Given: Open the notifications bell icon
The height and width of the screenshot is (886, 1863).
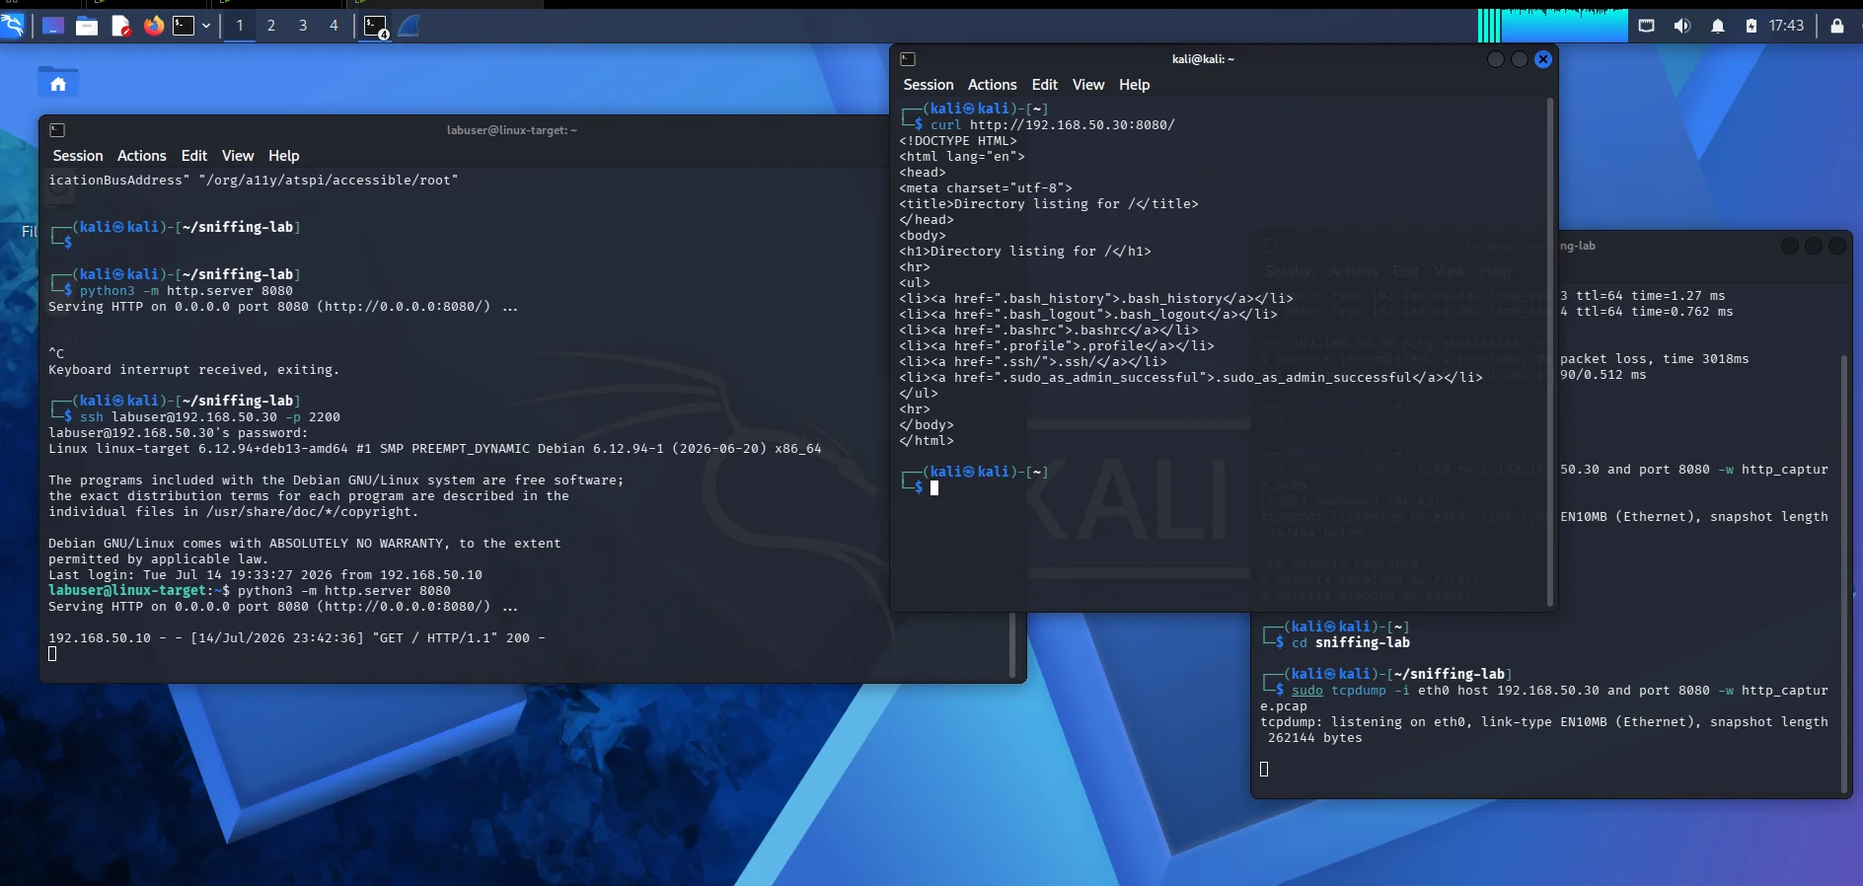Looking at the screenshot, I should (1718, 26).
